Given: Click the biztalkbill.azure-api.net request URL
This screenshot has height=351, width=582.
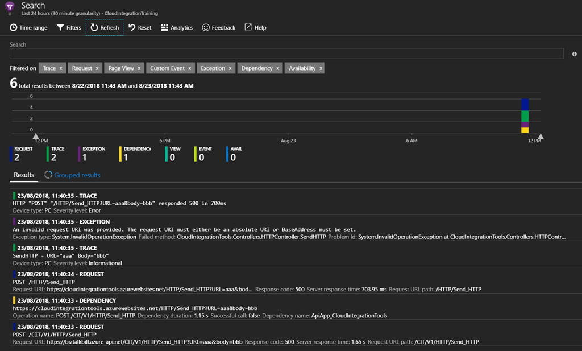Looking at the screenshot, I should pos(145,342).
